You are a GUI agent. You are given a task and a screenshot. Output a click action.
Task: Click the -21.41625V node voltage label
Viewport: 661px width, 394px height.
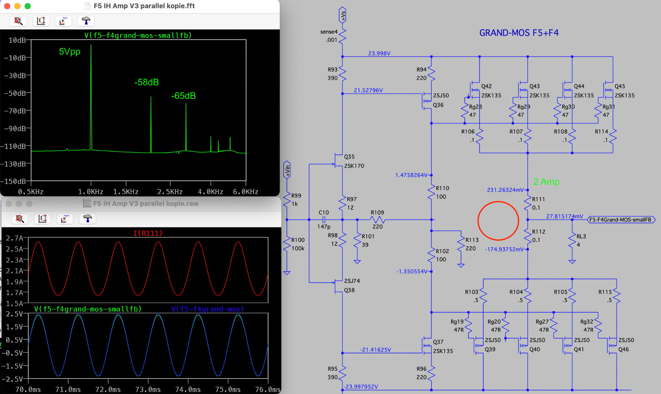(375, 349)
